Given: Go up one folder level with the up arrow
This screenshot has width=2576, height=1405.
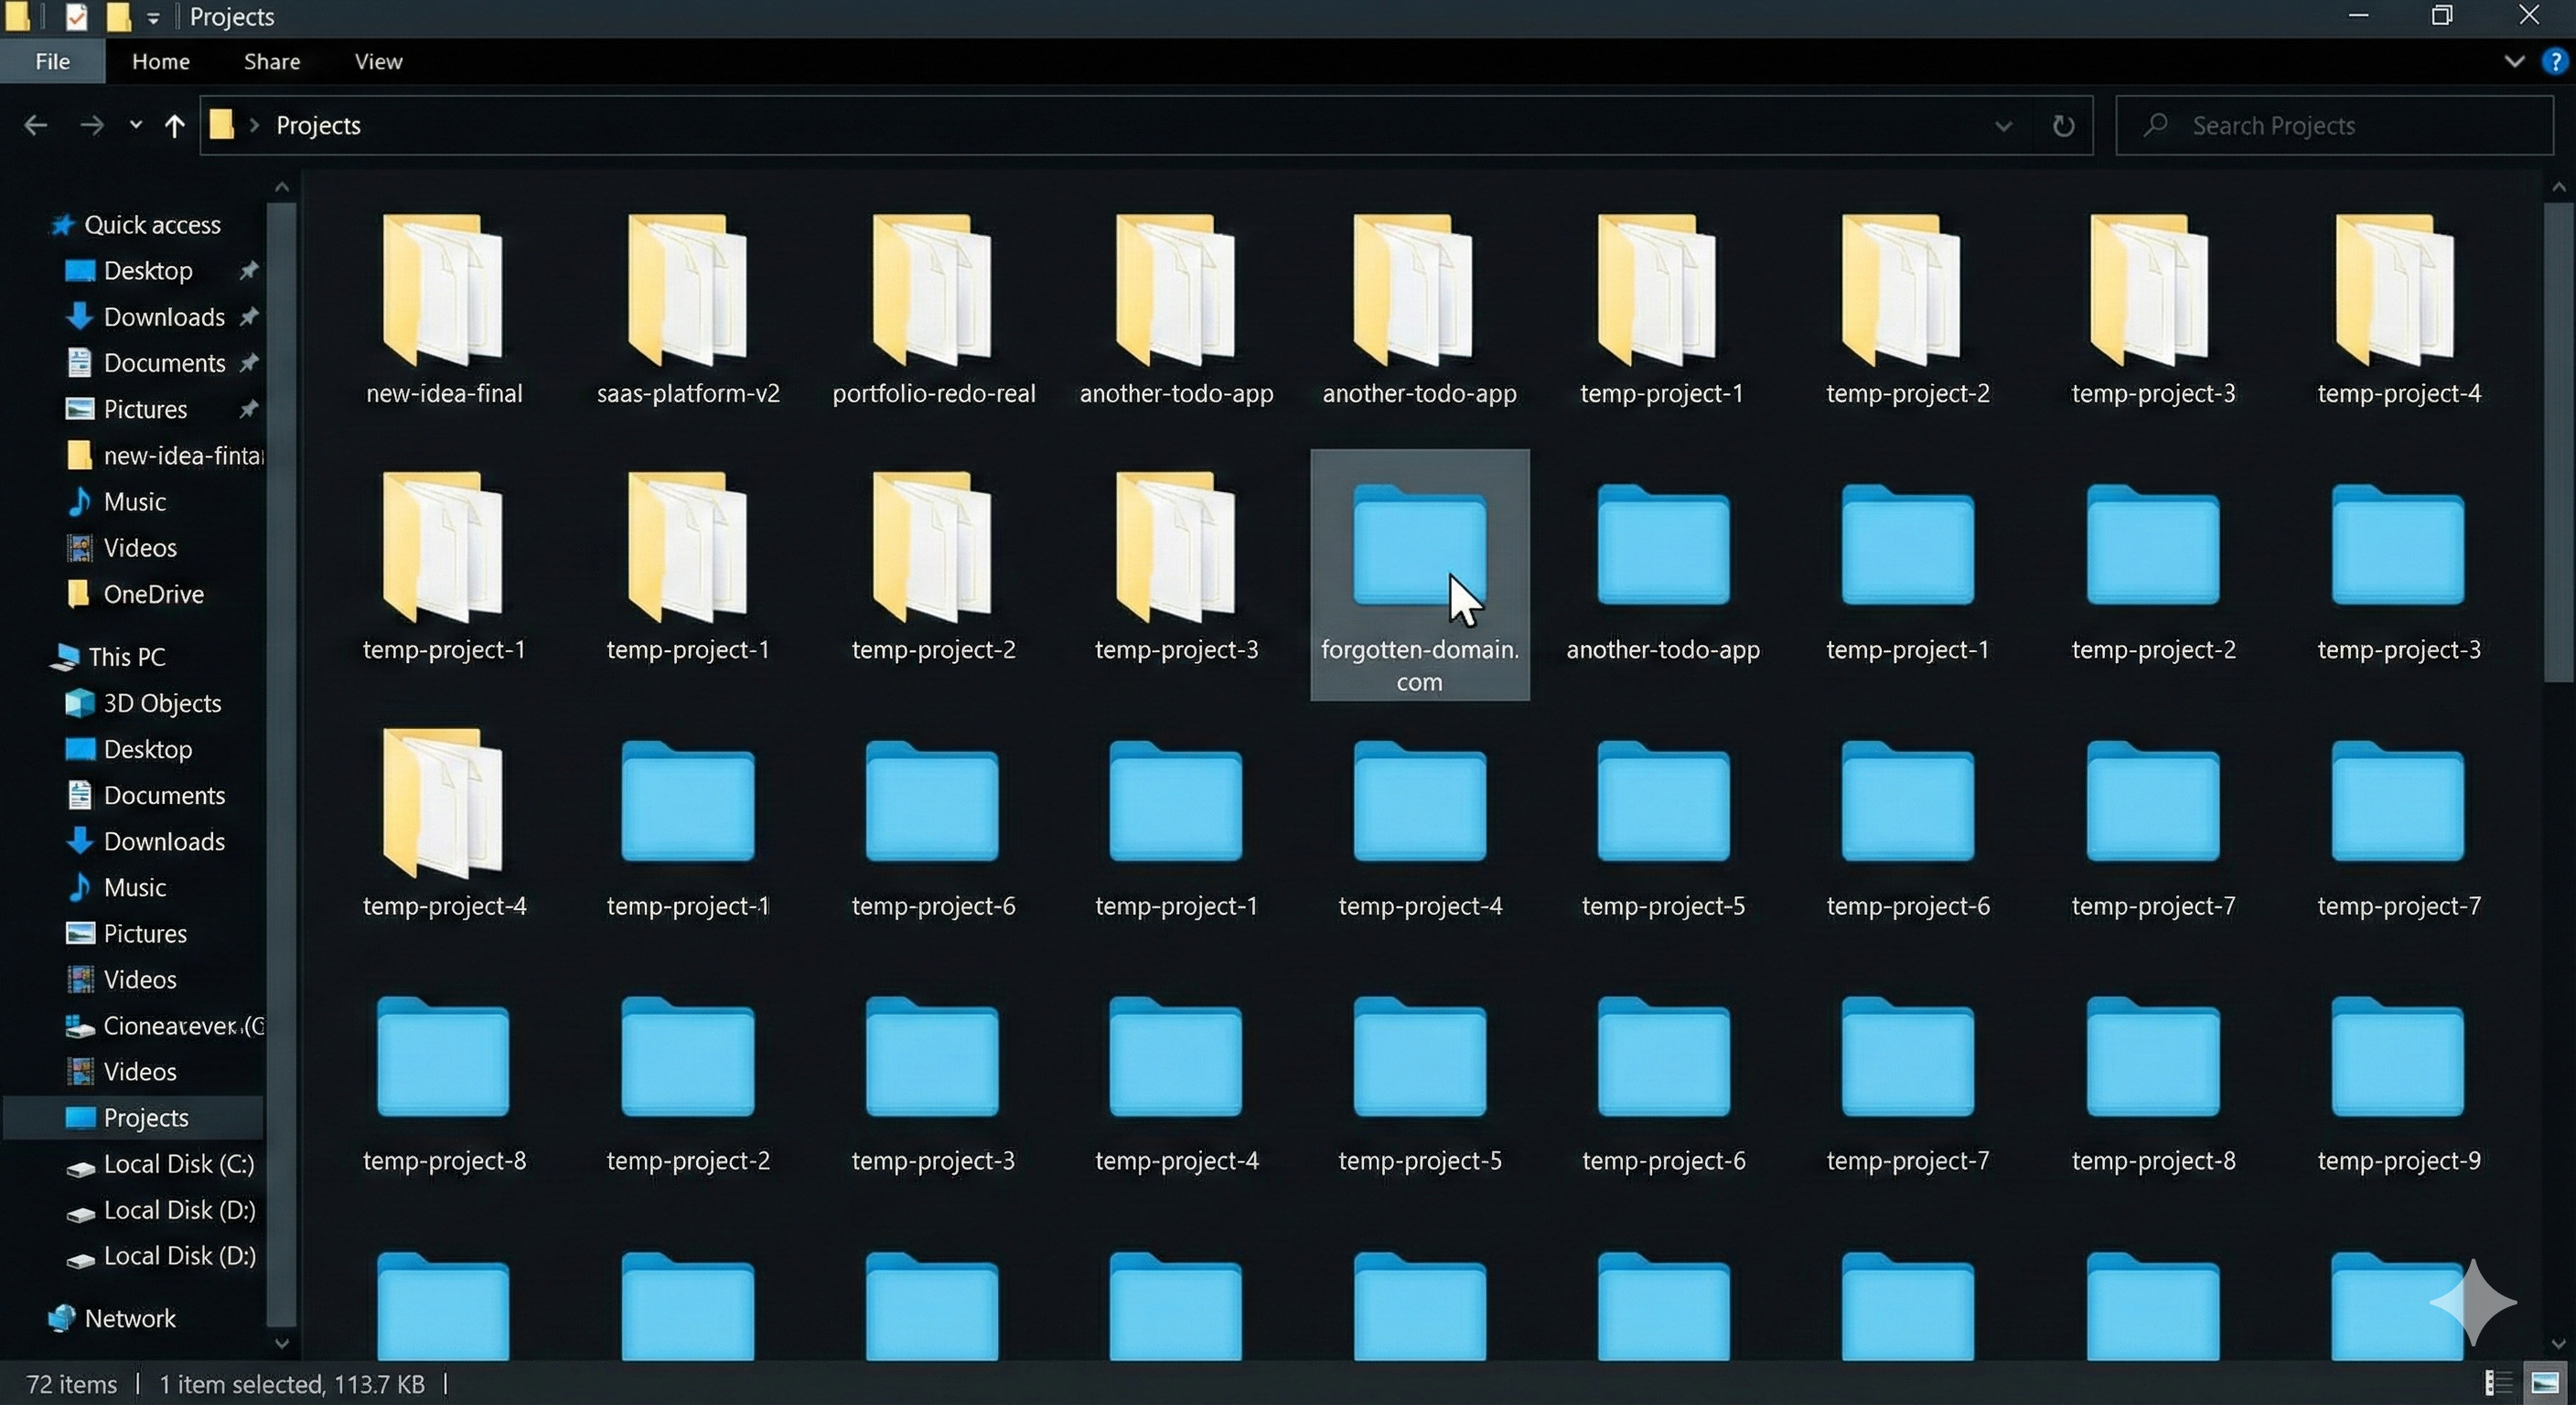Looking at the screenshot, I should 175,124.
